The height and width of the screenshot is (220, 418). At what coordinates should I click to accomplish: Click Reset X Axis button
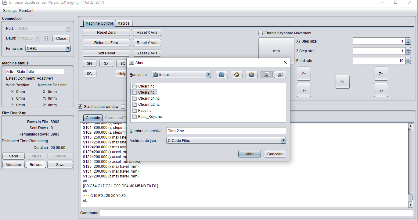[x=147, y=32]
